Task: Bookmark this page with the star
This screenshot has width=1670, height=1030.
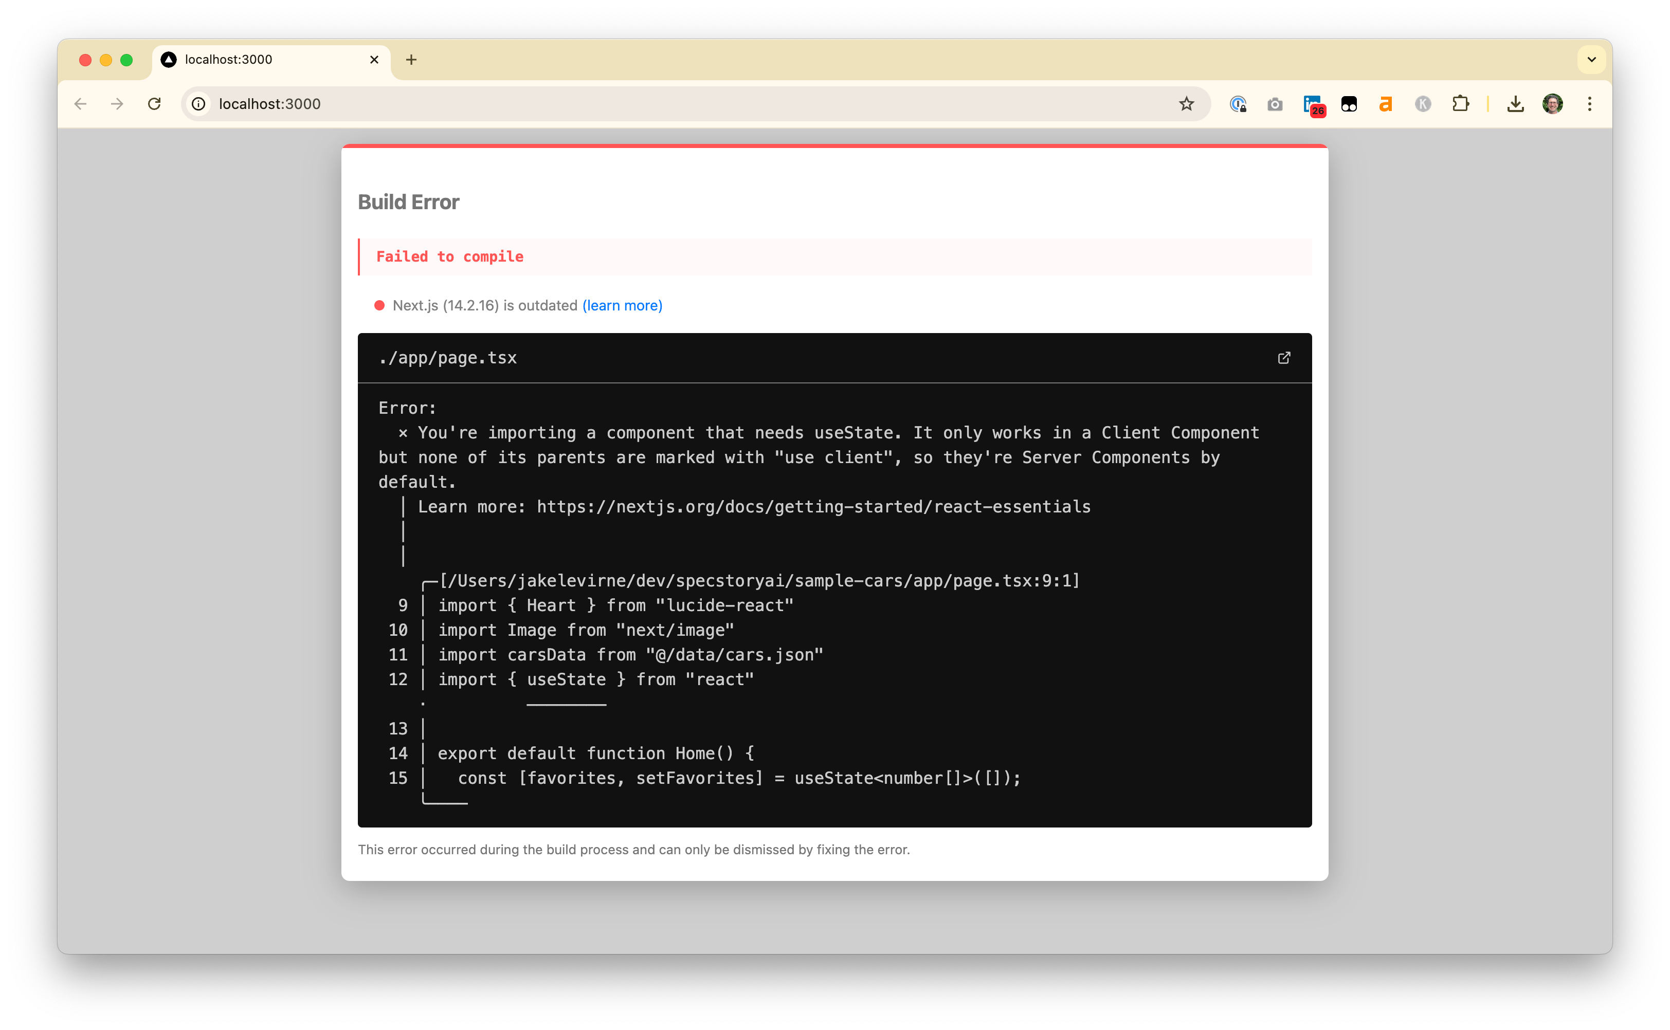Action: (1186, 103)
